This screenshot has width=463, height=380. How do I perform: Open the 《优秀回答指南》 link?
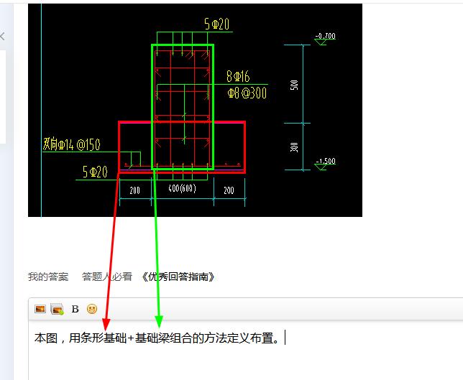[178, 277]
